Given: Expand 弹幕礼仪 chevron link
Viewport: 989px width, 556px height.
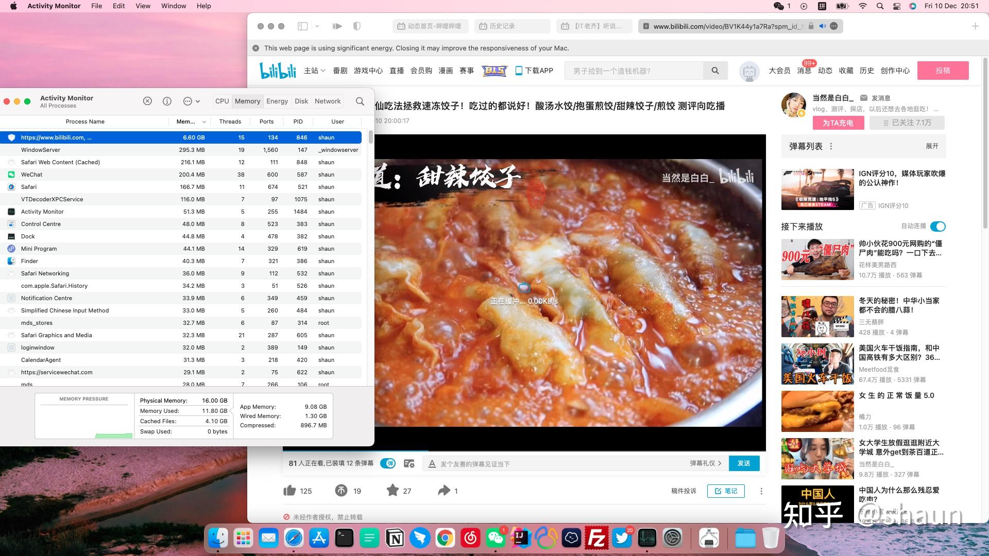Looking at the screenshot, I should pyautogui.click(x=706, y=463).
